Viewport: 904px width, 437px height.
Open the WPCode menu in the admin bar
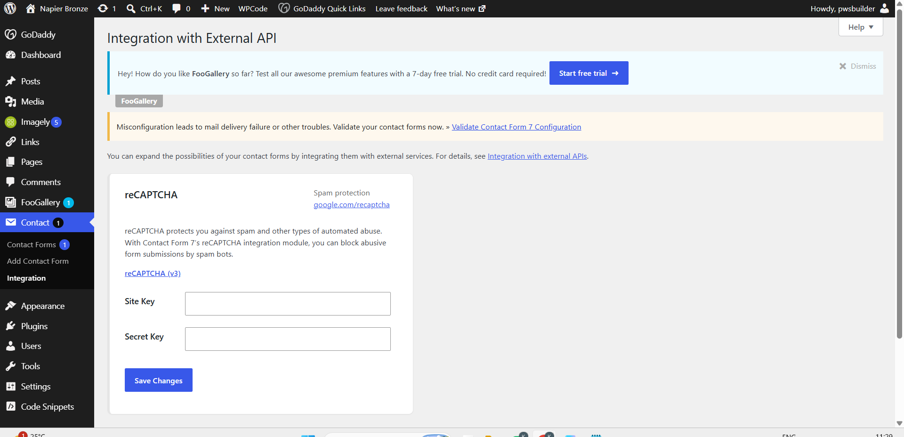(253, 8)
